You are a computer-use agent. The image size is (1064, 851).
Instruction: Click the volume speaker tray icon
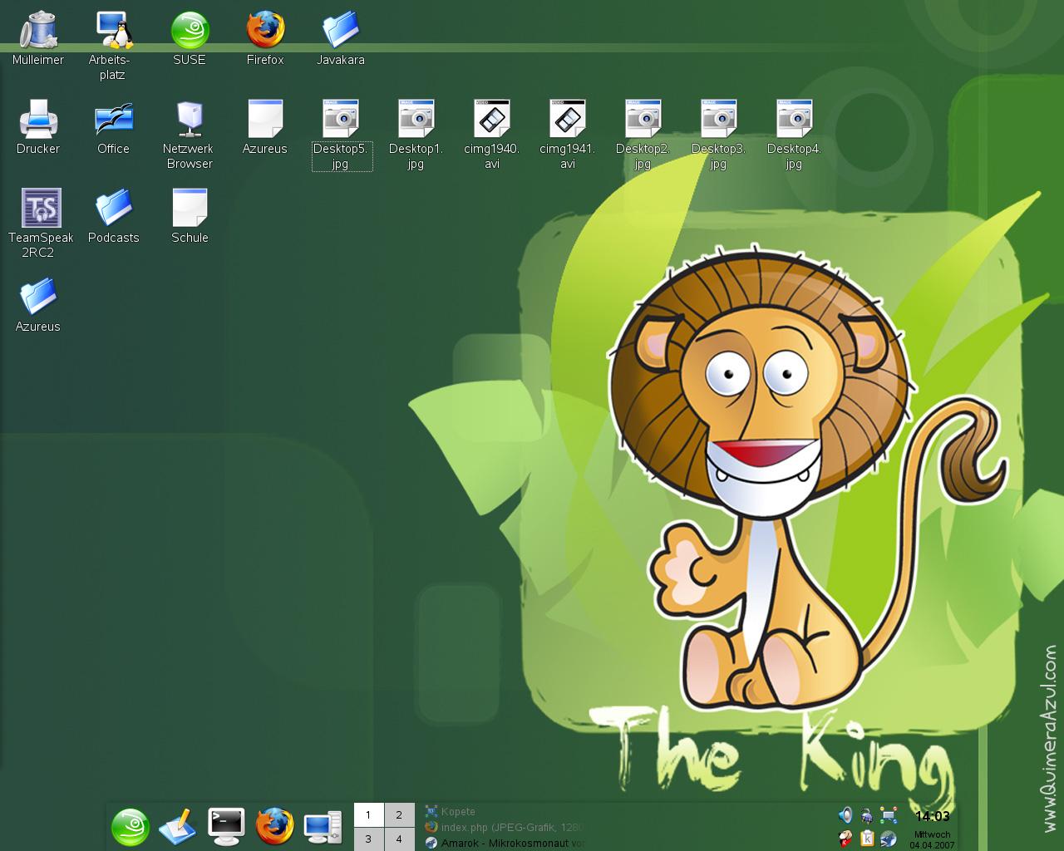click(x=845, y=815)
